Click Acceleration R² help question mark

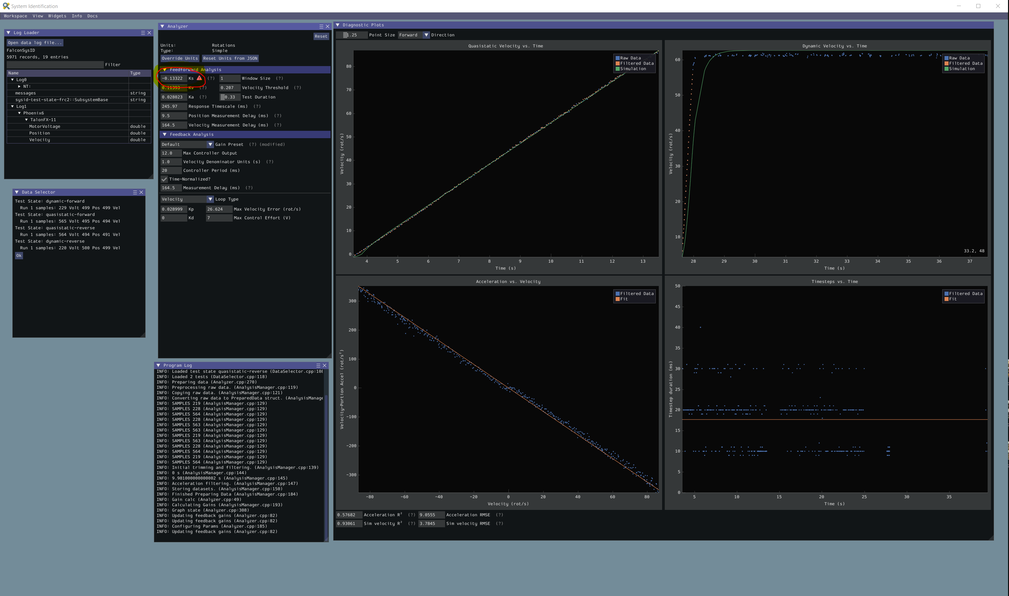[411, 515]
